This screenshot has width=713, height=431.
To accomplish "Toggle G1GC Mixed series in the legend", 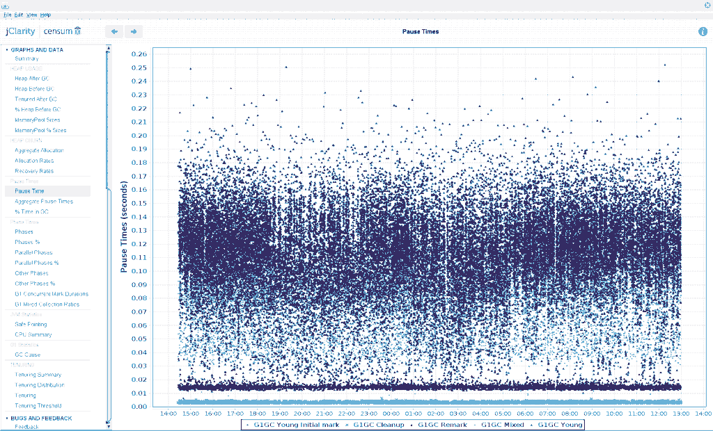I will coord(499,425).
